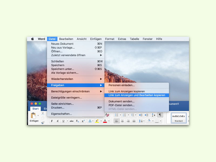The height and width of the screenshot is (162, 216).
Task: Toggle bold formatting with the F button
Action: pyautogui.click(x=52, y=121)
